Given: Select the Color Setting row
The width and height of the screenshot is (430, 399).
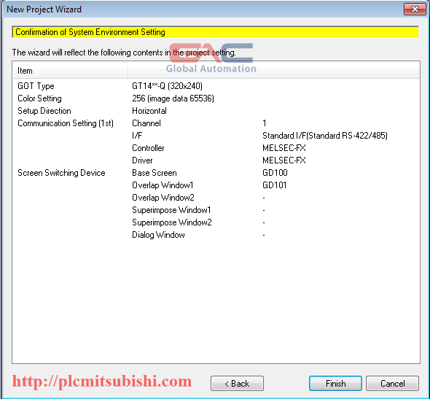Looking at the screenshot, I should click(216, 98).
